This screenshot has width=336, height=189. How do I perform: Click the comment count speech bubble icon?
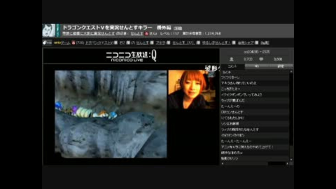point(261,59)
